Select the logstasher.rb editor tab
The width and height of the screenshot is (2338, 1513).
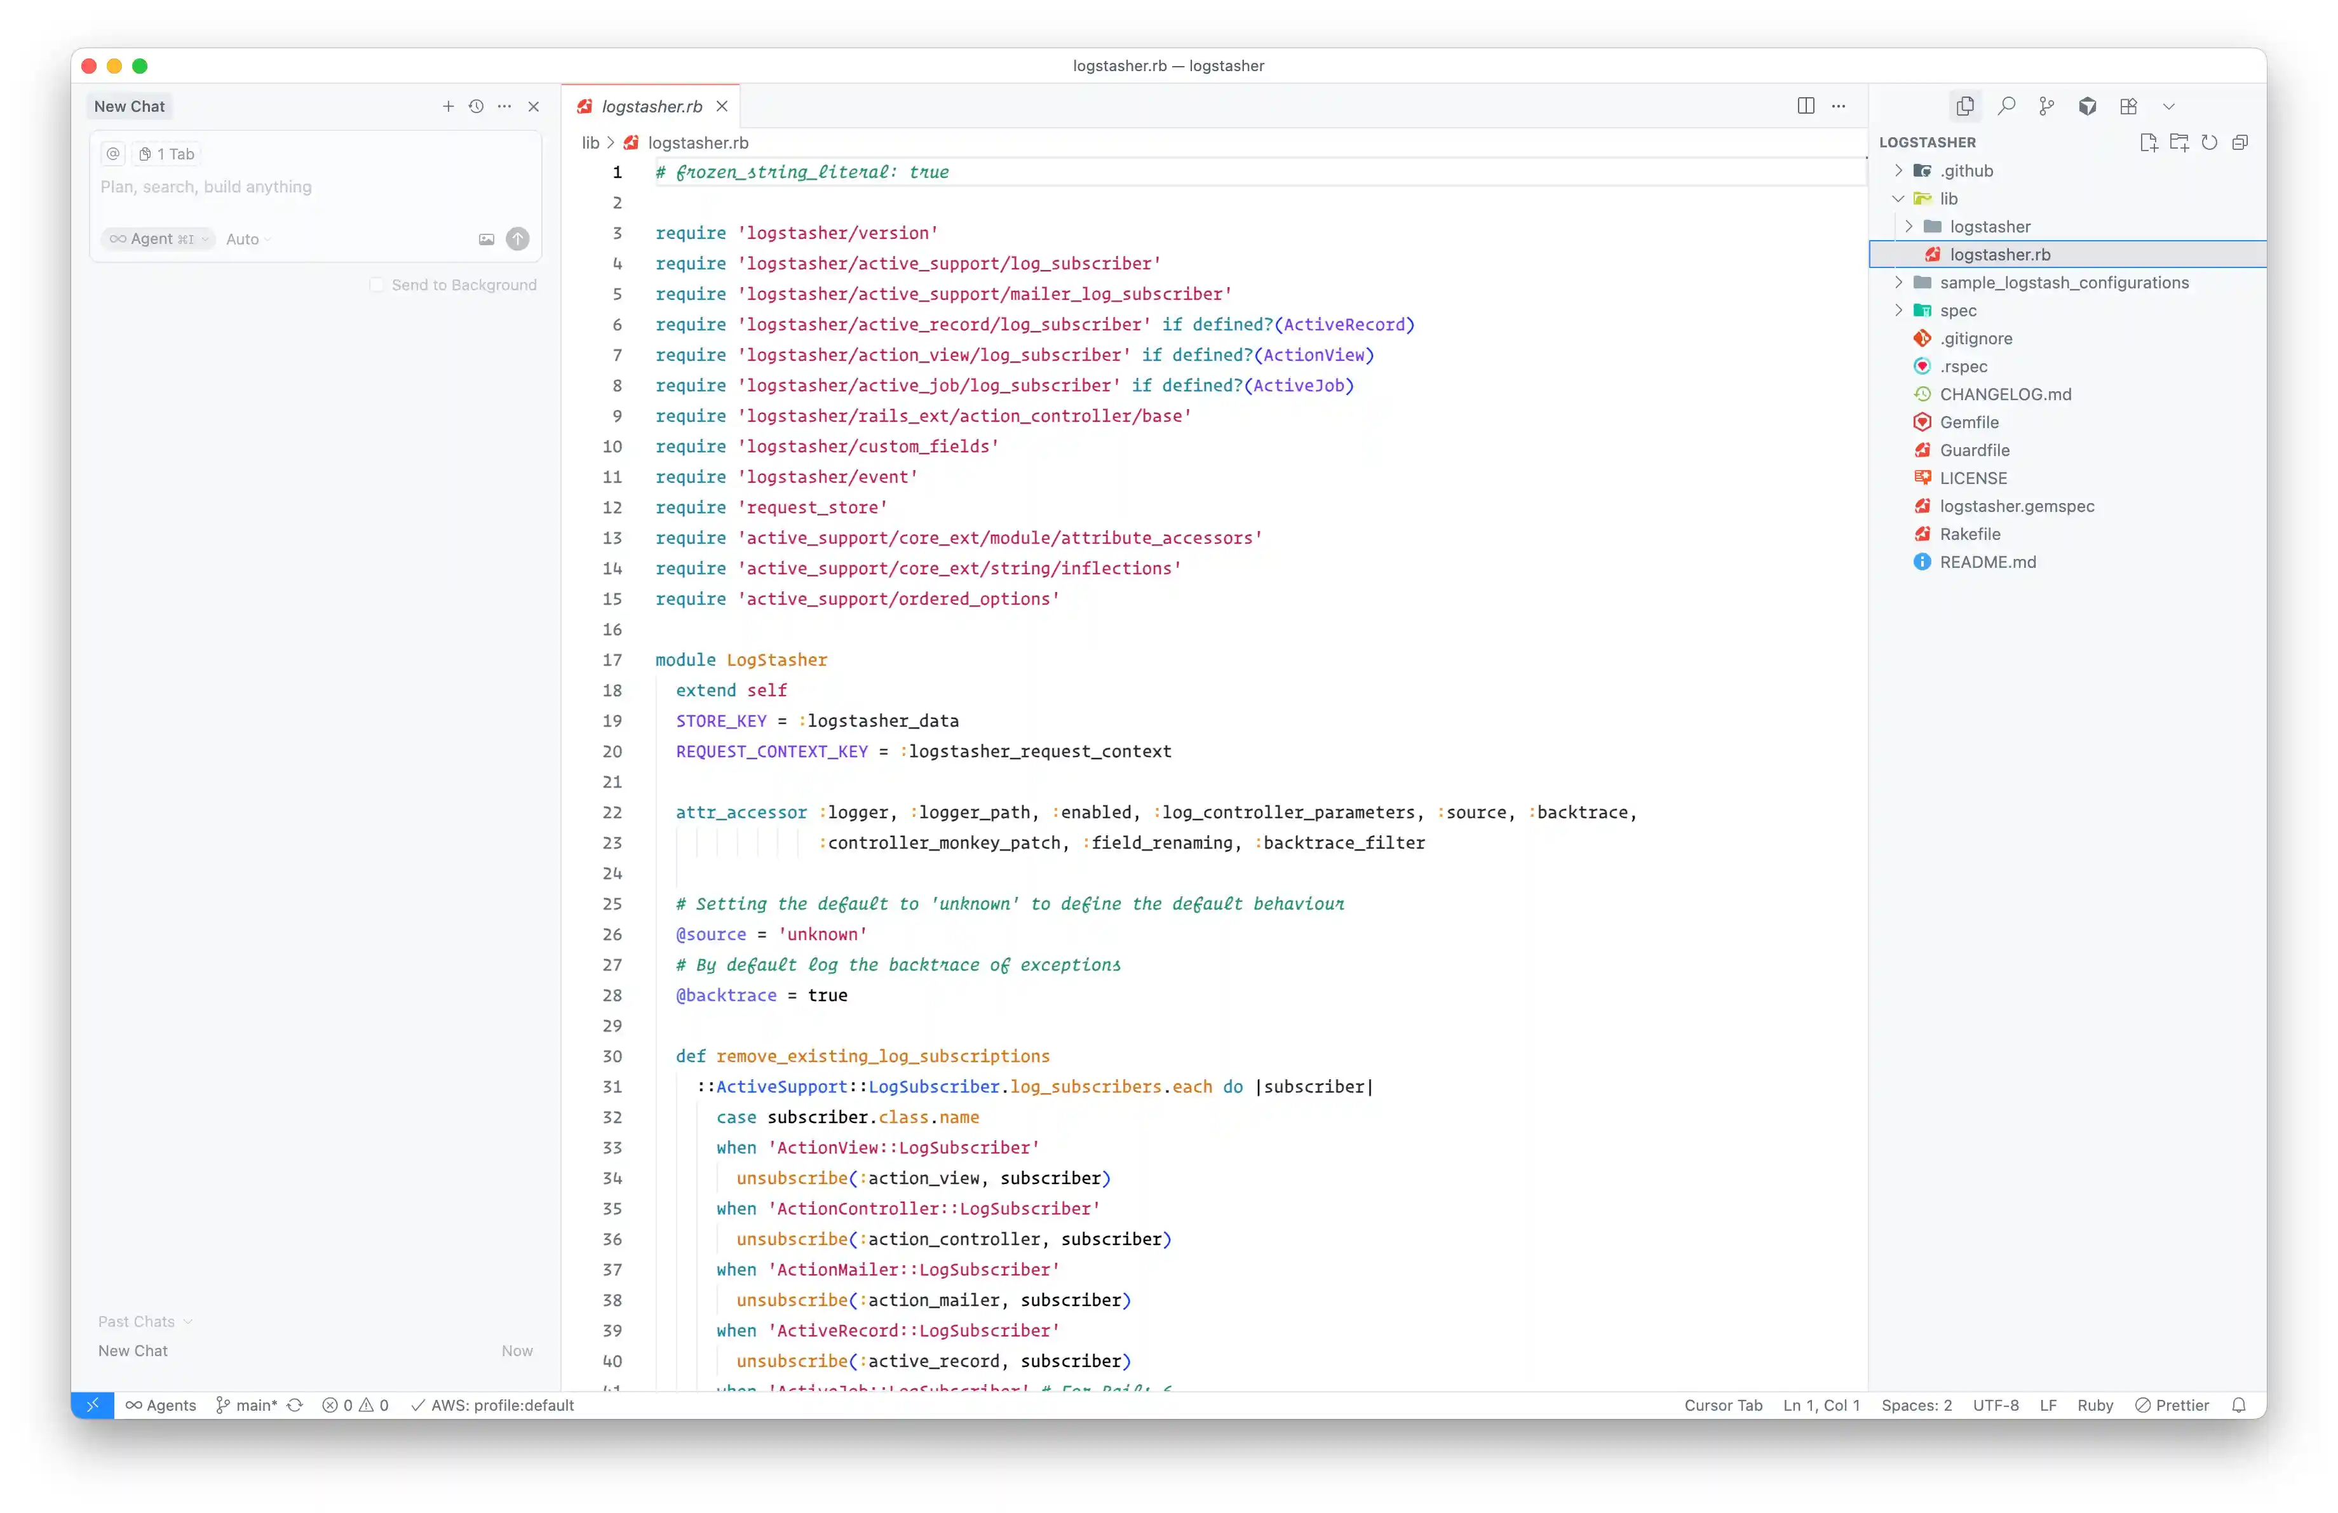click(651, 106)
